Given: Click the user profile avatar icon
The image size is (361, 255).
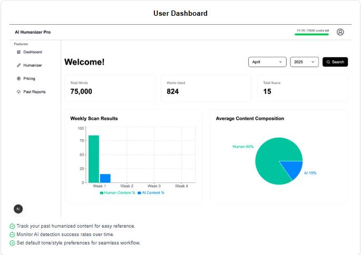Looking at the screenshot, I should tap(340, 32).
